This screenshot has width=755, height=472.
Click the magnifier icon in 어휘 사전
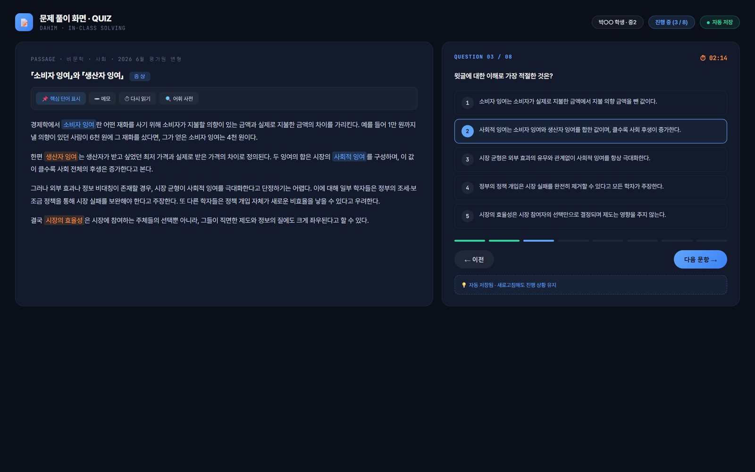[x=168, y=99]
